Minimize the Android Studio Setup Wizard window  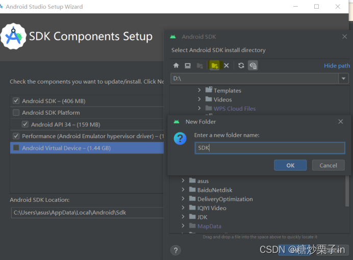pos(295,7)
